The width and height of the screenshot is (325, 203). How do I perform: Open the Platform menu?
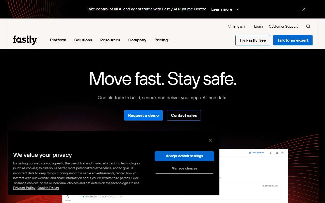pos(58,40)
